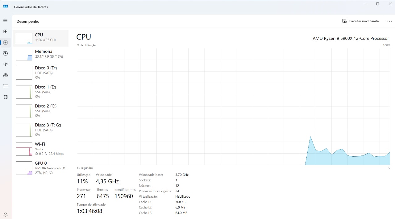Click the large 4,35 GHz value under Velocidade
Image resolution: width=395 pixels, height=219 pixels.
[x=107, y=181]
